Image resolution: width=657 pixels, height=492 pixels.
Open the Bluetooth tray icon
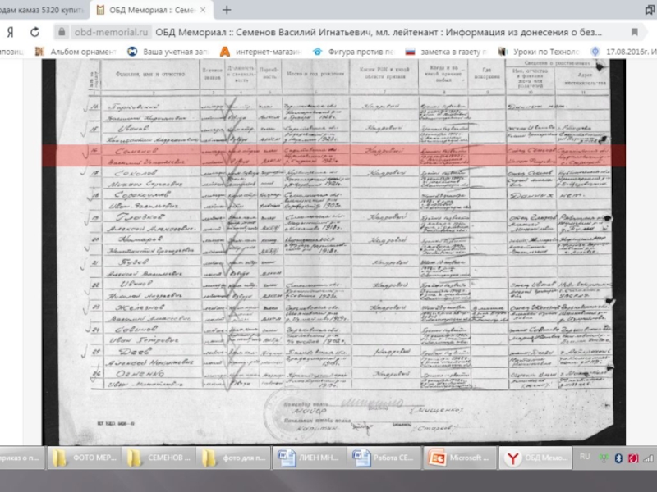coord(618,458)
